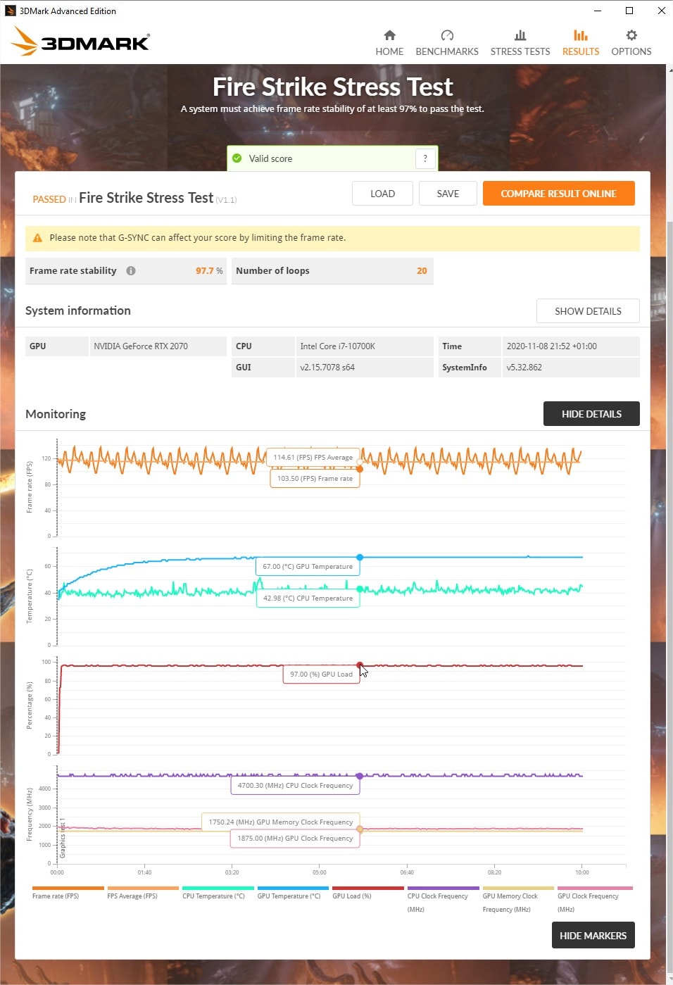Viewport: 673px width, 985px height.
Task: Open the STRESS TESTS tab
Action: (520, 34)
